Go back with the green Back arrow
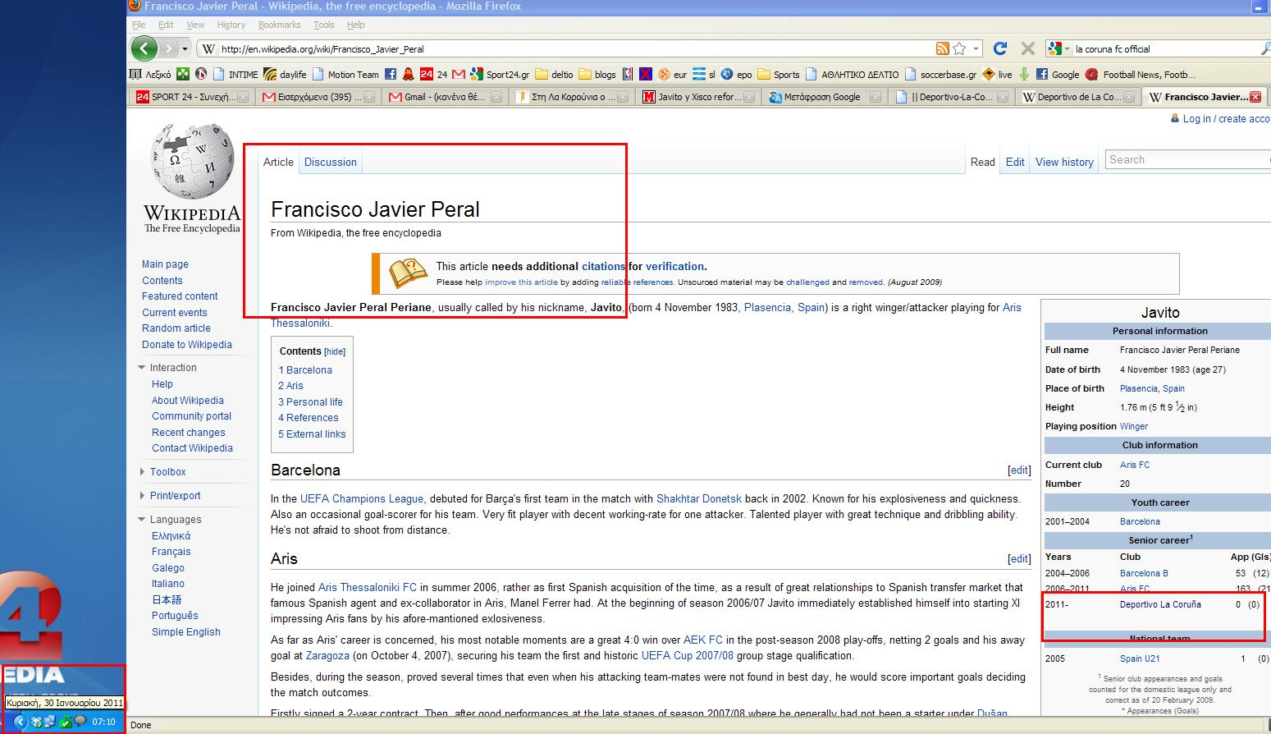This screenshot has width=1271, height=734. click(144, 48)
